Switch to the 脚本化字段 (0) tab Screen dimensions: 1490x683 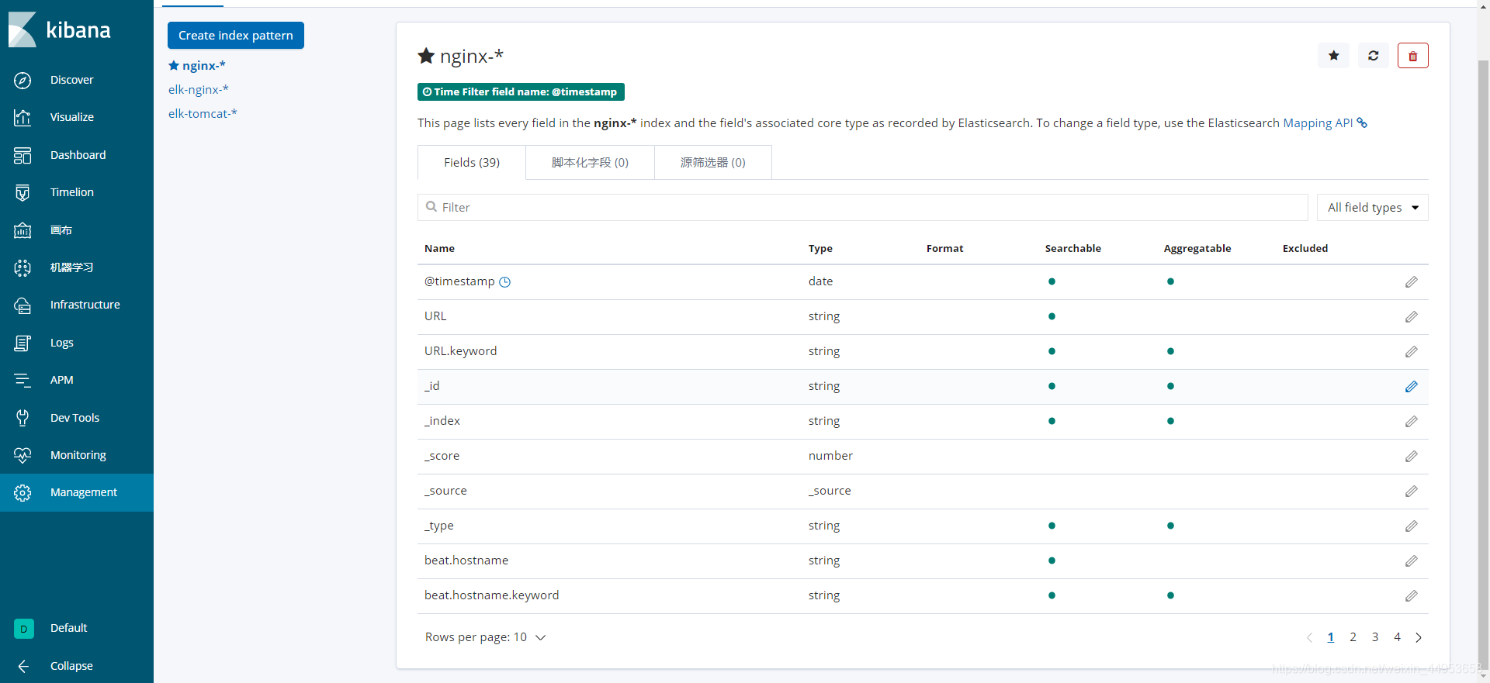pyautogui.click(x=590, y=163)
